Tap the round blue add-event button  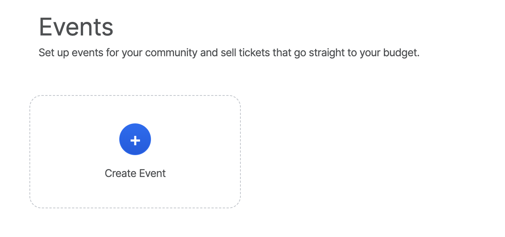pos(135,139)
